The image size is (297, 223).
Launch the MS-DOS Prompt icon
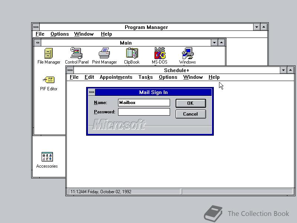coord(160,53)
